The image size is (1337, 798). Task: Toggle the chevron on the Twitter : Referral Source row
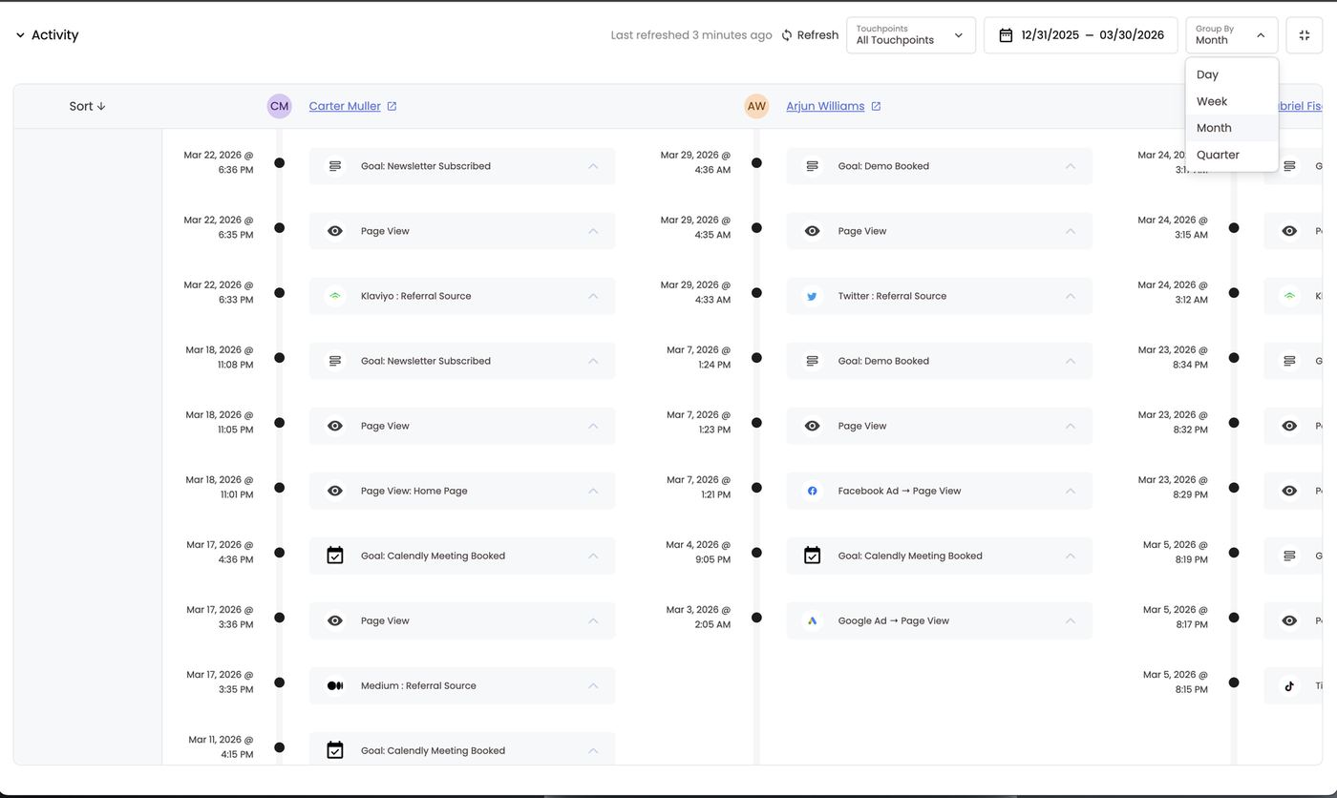pos(1070,296)
